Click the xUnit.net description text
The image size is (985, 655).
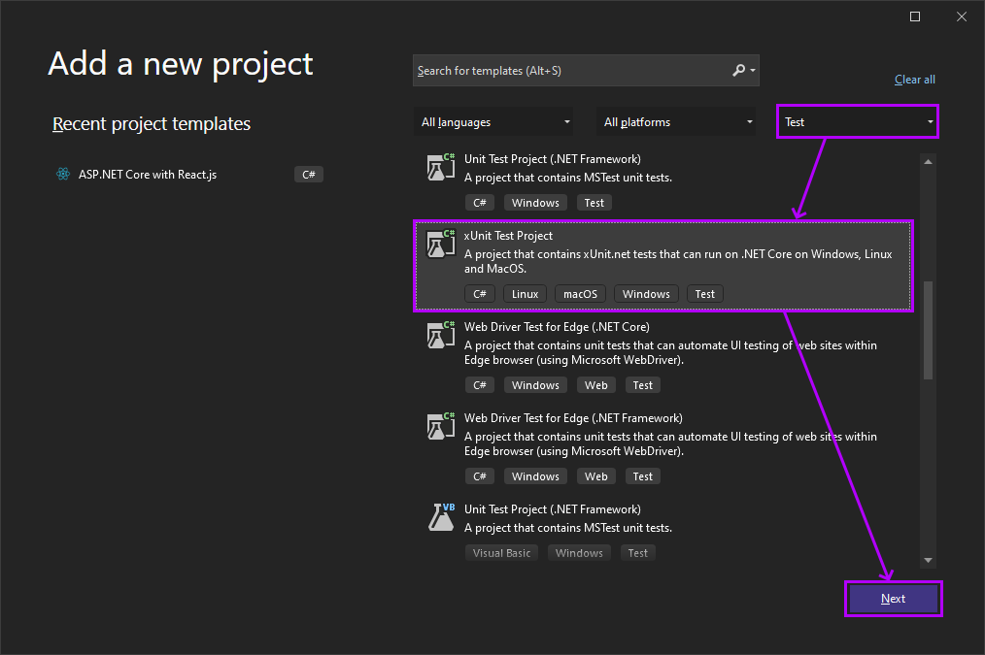coord(678,261)
